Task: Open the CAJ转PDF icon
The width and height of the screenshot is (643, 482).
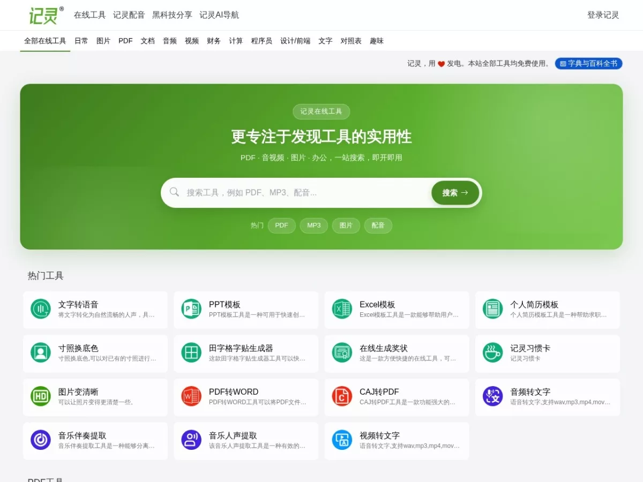Action: pos(342,396)
